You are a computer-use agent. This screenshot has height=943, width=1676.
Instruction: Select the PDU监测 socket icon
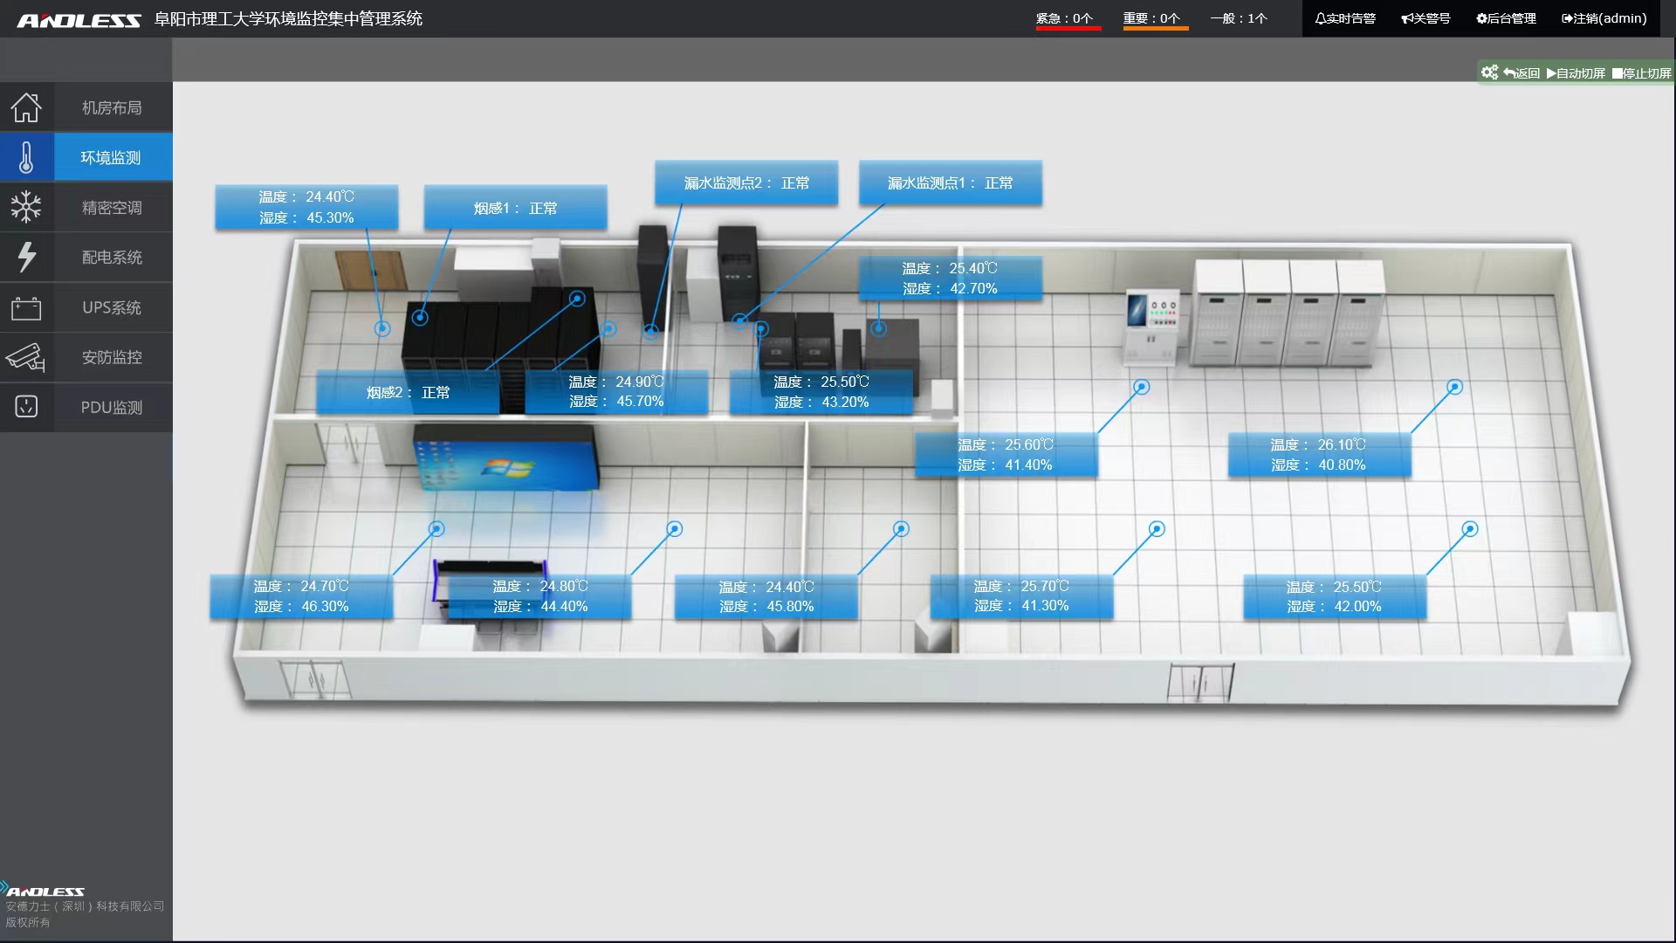tap(26, 407)
